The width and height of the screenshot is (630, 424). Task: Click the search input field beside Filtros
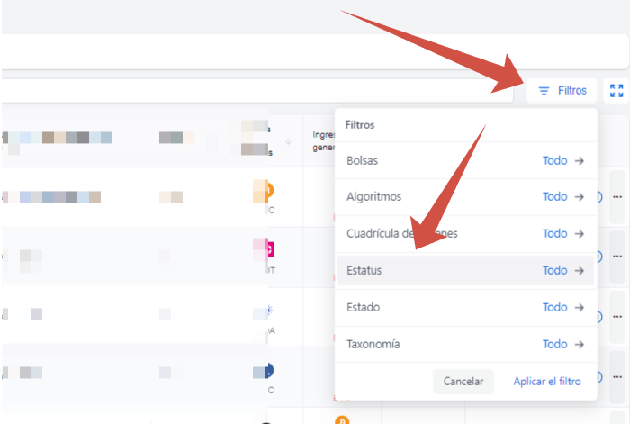point(257,91)
